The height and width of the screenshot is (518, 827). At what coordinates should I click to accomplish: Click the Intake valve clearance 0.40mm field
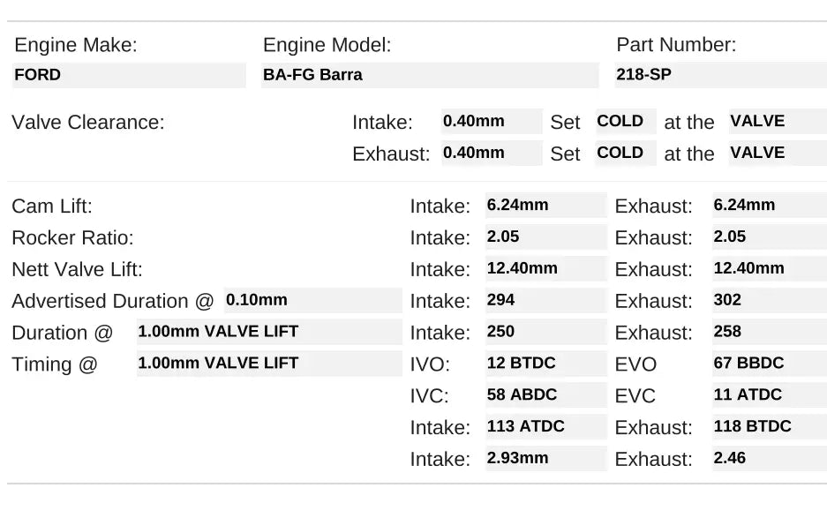pos(492,122)
